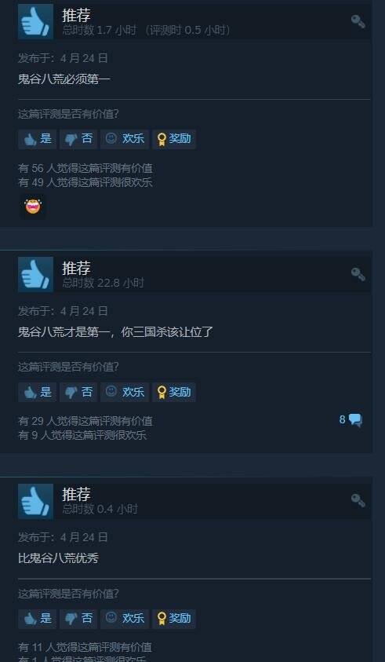Click the key icon on the 22.8-hour review

coord(358,274)
